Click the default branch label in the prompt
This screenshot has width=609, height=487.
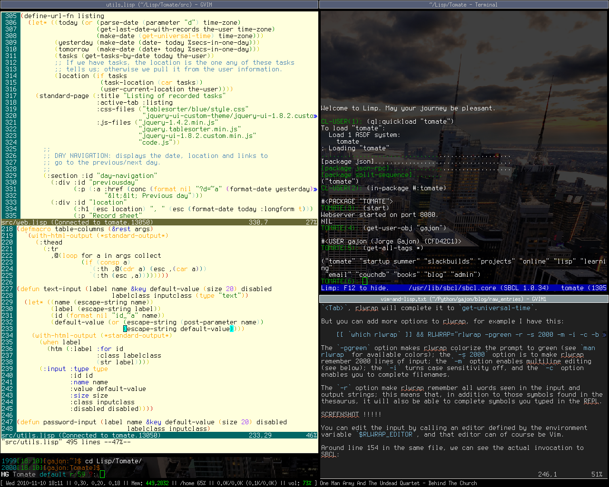(x=52, y=474)
